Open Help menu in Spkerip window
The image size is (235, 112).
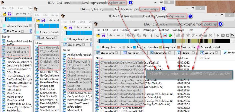pyautogui.click(x=190, y=30)
